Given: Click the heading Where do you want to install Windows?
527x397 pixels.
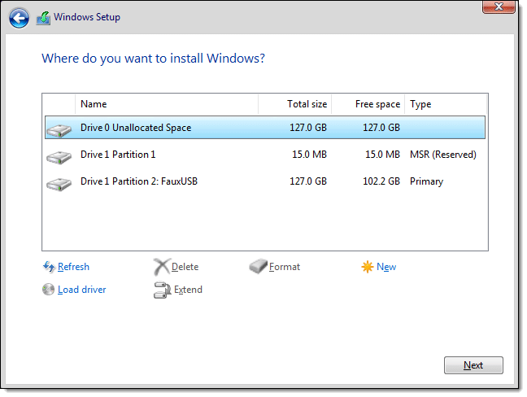Looking at the screenshot, I should click(153, 59).
